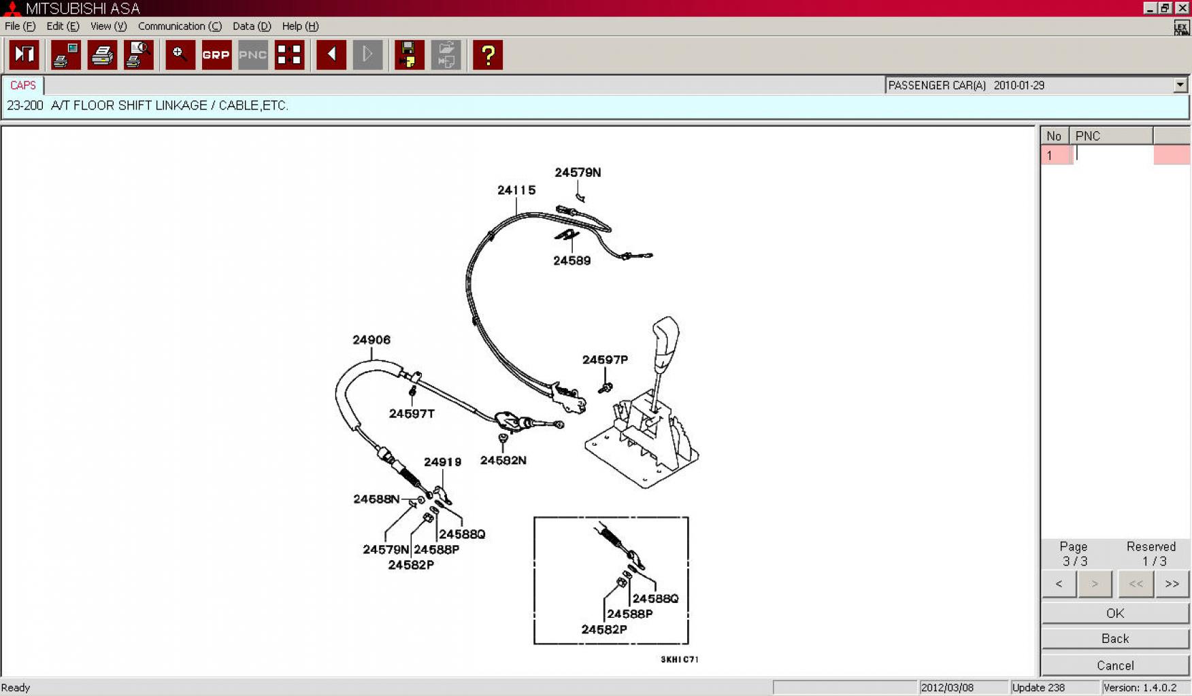Open the File menu
1192x696 pixels.
click(20, 27)
